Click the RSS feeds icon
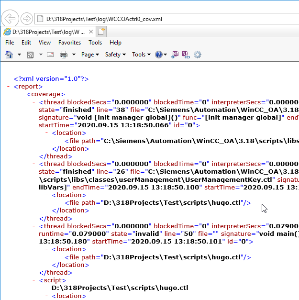Screen dimensions: 299x300 [30, 55]
